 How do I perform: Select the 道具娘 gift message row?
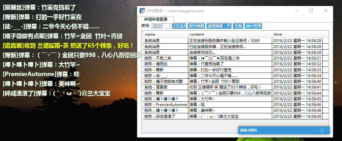click(233, 87)
